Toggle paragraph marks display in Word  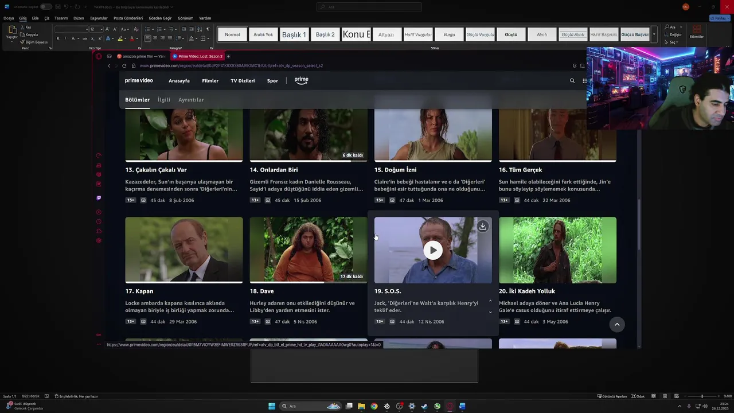point(208,29)
